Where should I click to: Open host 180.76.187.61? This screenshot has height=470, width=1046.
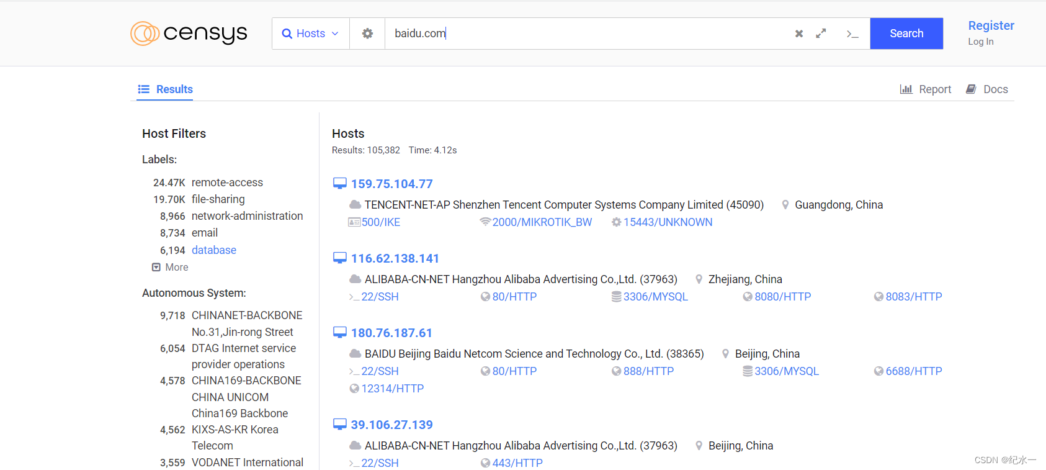pos(391,333)
